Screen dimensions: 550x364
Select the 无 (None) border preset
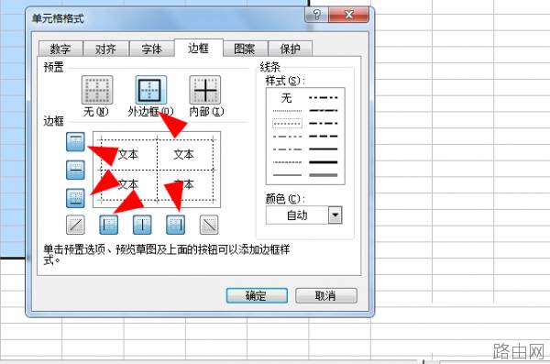pos(97,90)
